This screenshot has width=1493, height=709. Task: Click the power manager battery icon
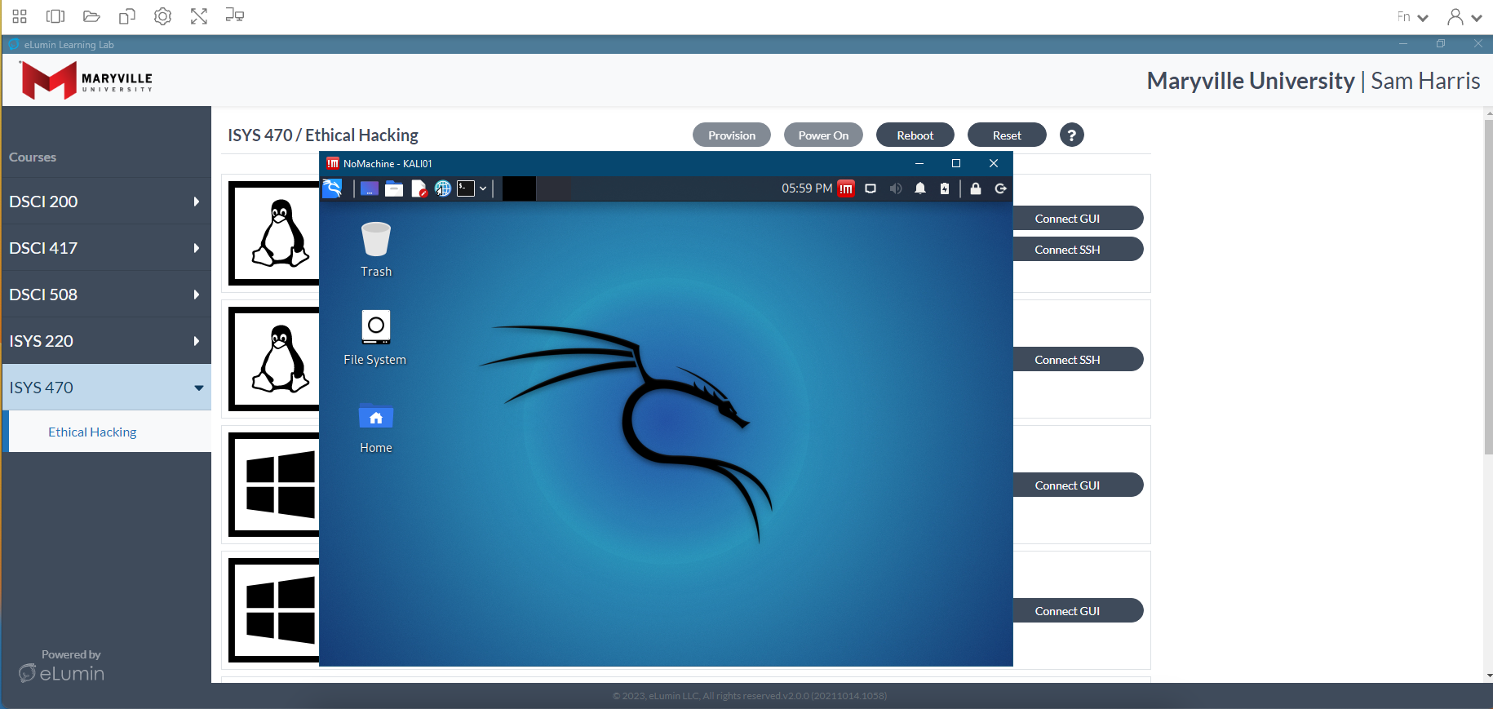point(945,188)
